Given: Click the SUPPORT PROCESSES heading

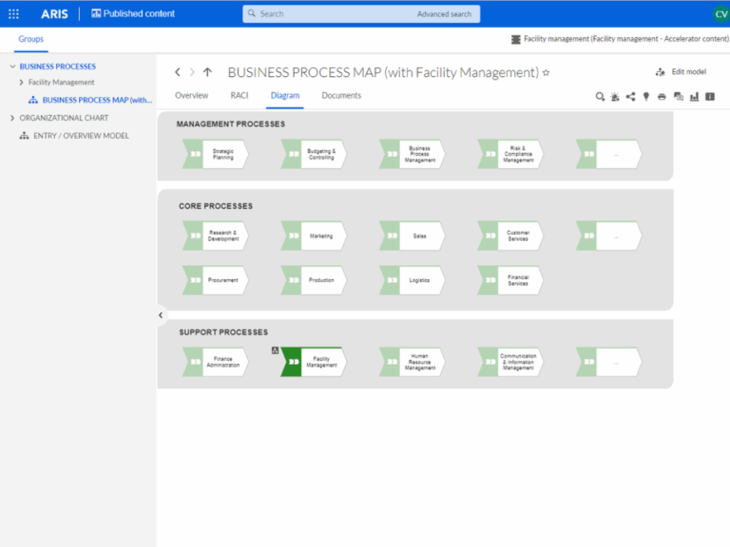Looking at the screenshot, I should [x=223, y=332].
